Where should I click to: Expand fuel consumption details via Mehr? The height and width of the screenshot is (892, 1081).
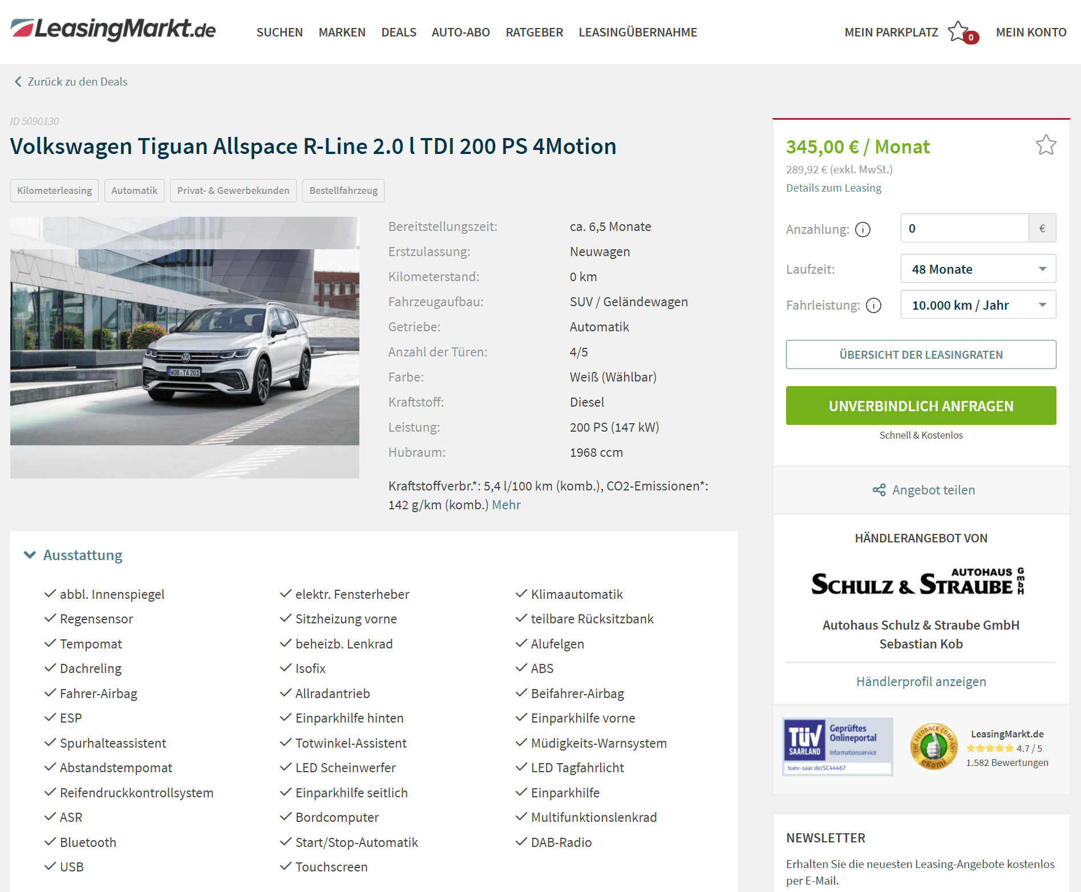[x=506, y=505]
